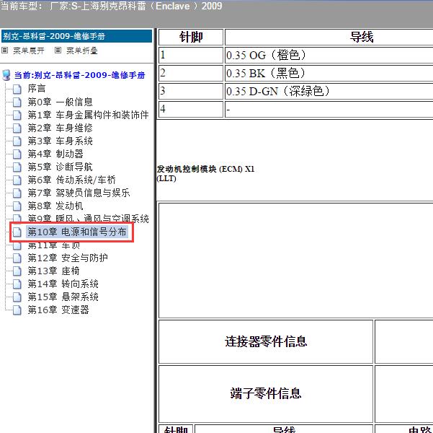Click pin number 3 cell
Screen dimensions: 433x433
(191, 91)
